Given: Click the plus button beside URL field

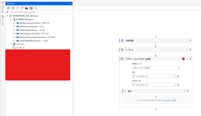Looking at the screenshot, I should click(178, 76).
